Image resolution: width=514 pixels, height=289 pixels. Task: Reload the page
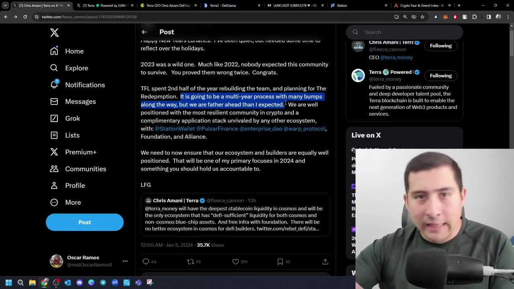coord(25,17)
